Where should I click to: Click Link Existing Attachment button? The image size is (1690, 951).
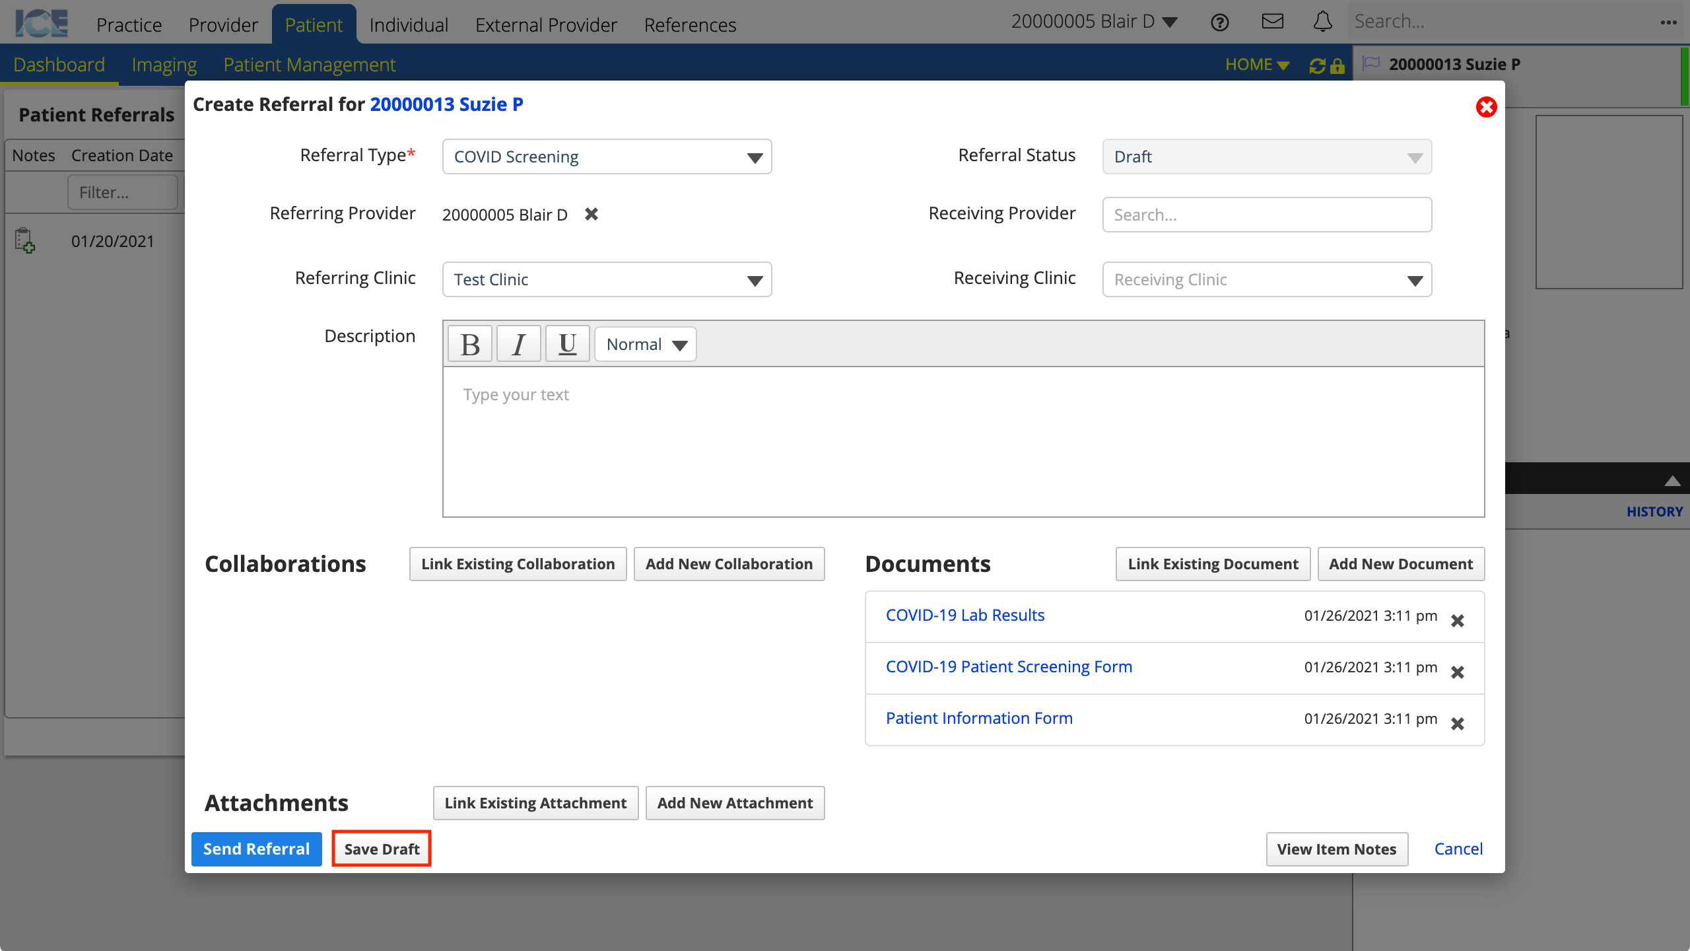tap(535, 803)
